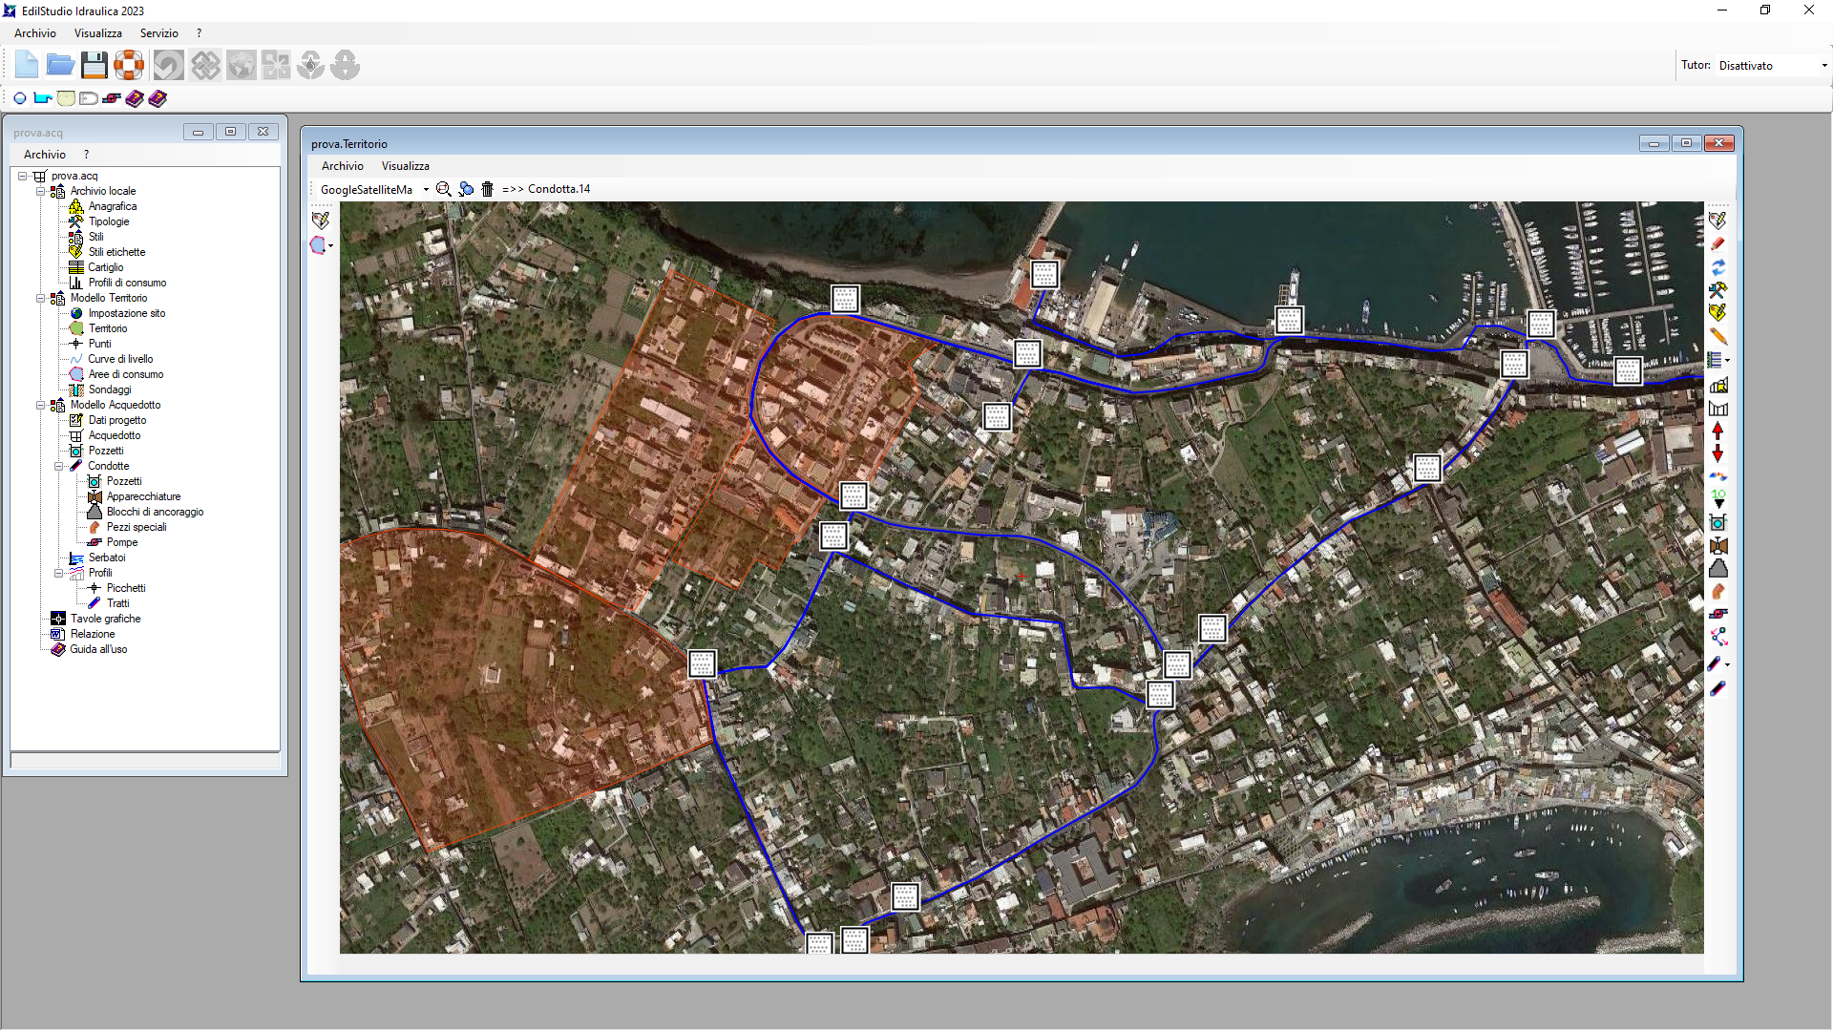Screen dimensions: 1833x1031
Task: Save the project with the floppy disk icon
Action: (94, 65)
